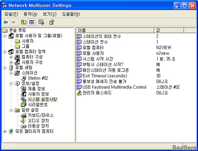Collapse the 로컬 사용자 및 그룹 node
This screenshot has width=198, height=151.
(x=5, y=36)
